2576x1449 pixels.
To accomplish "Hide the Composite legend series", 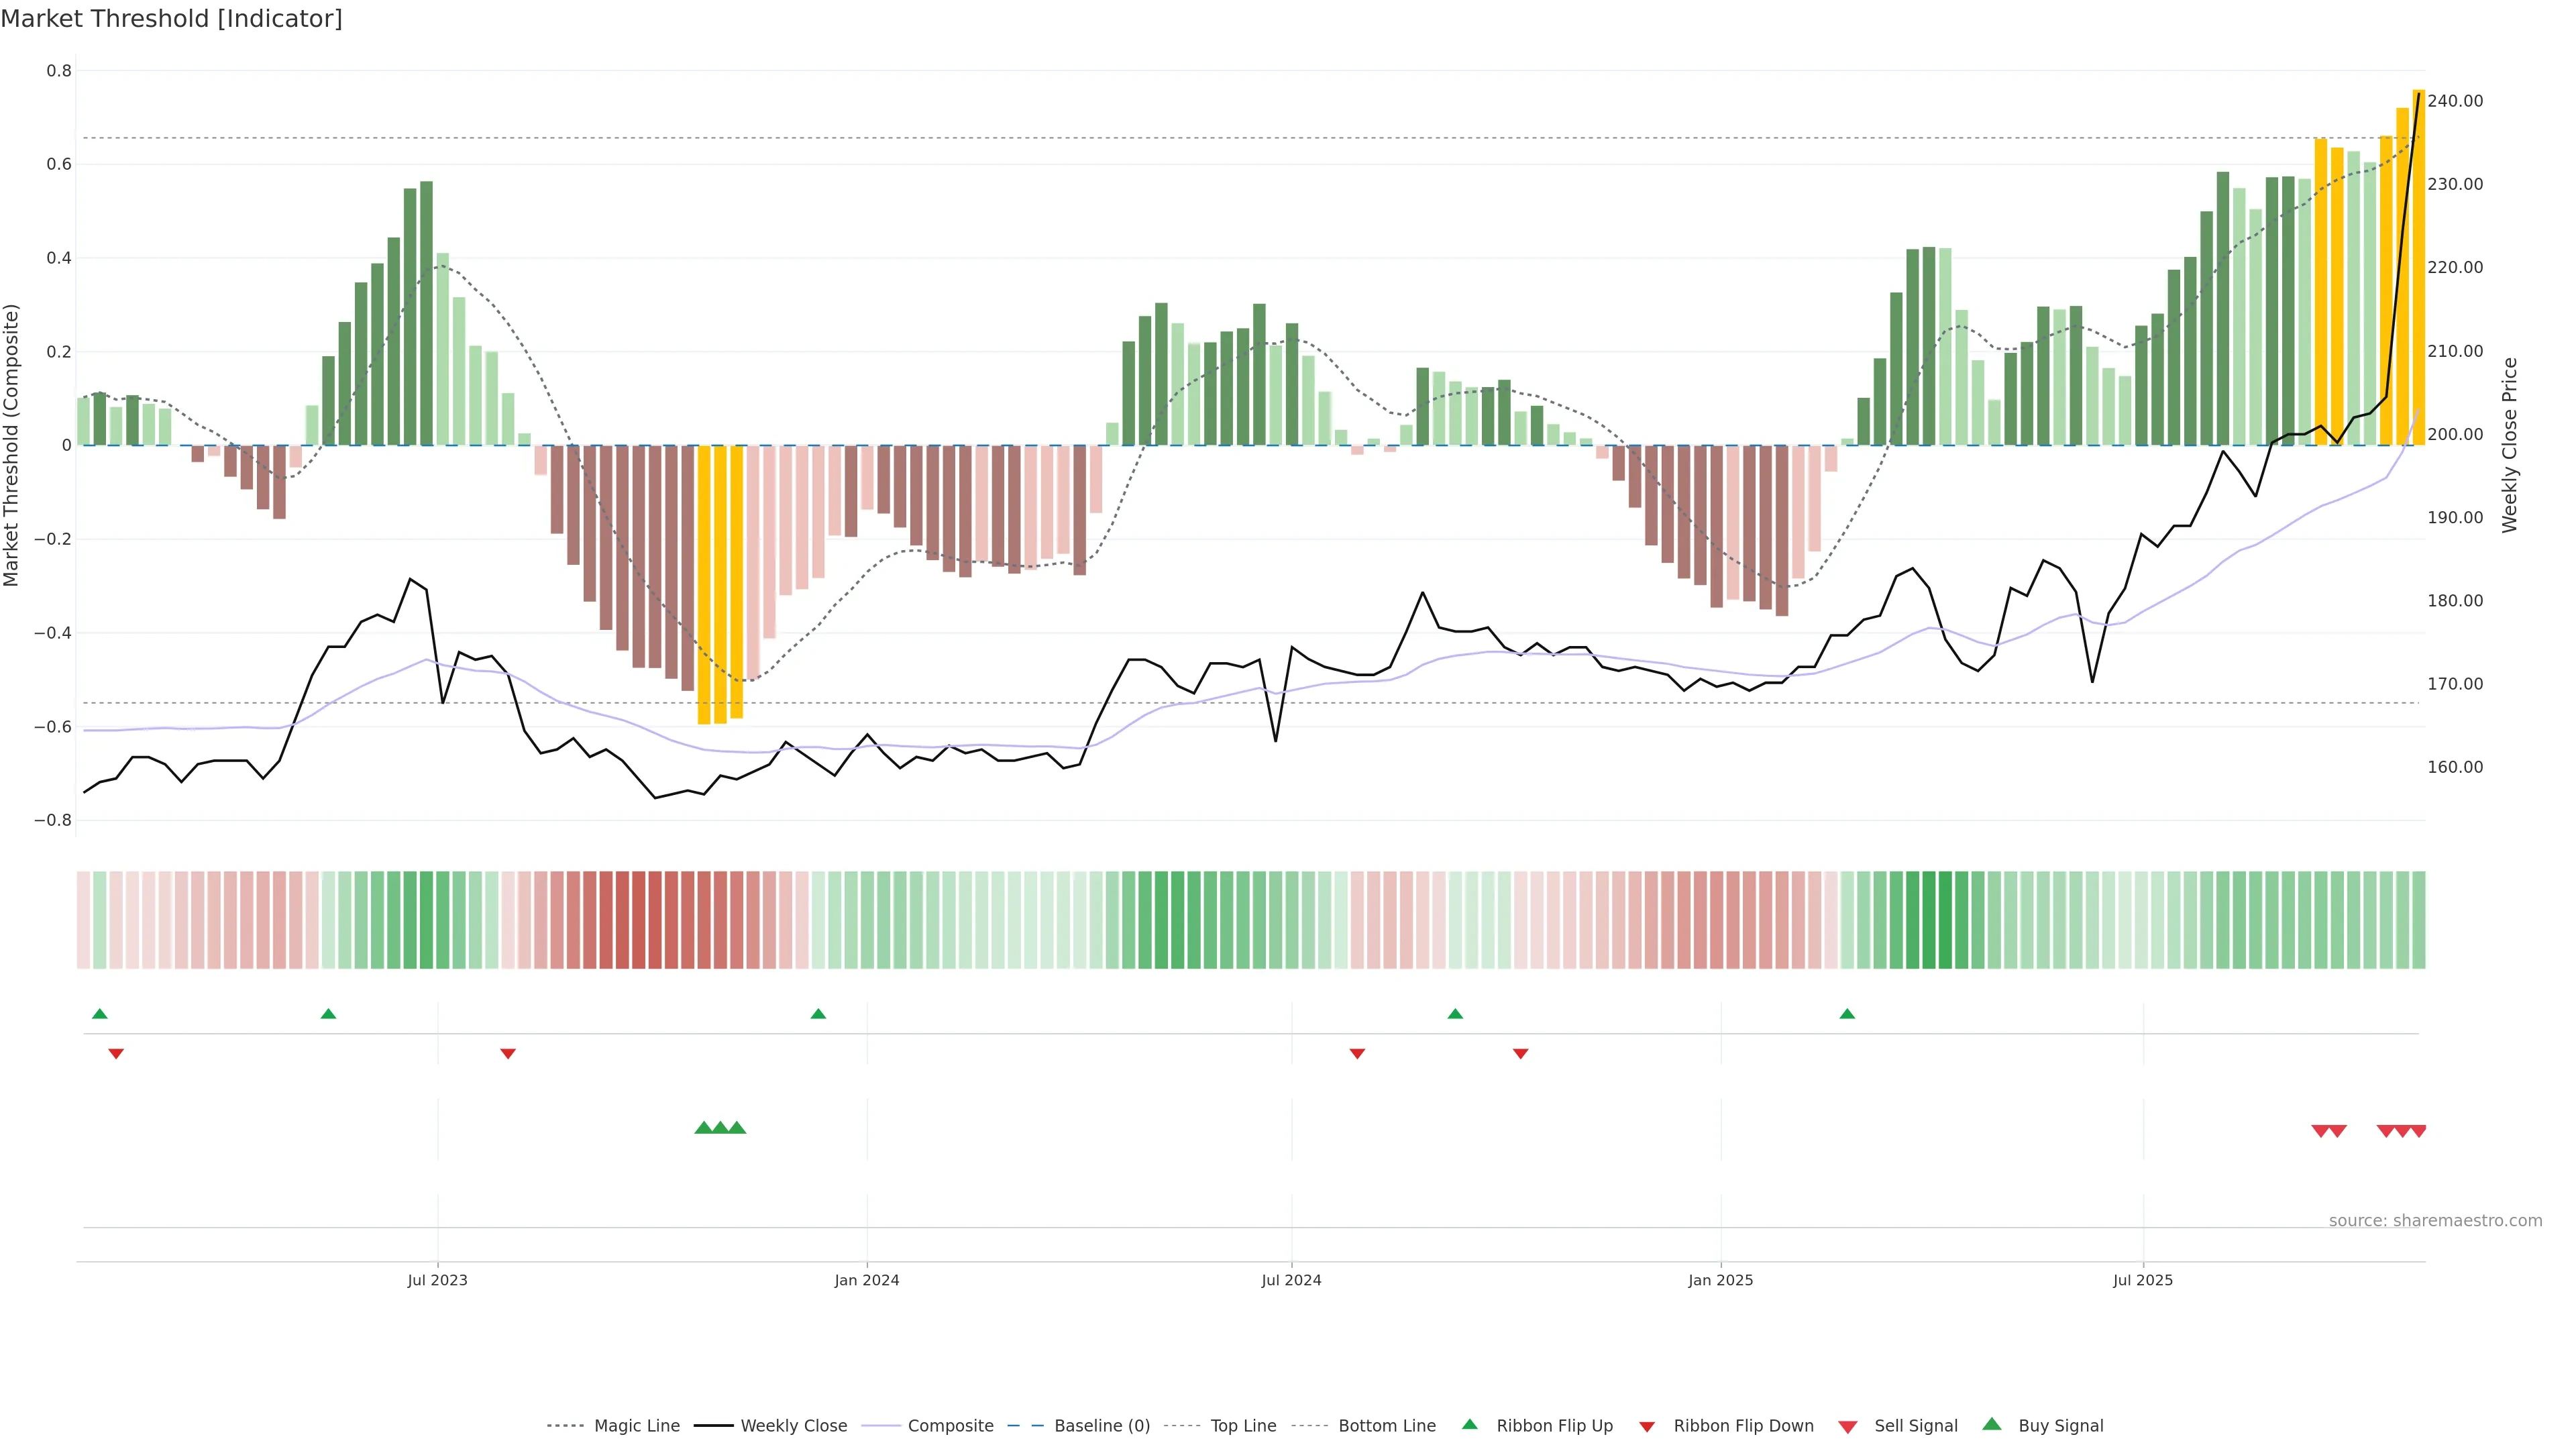I will coord(950,1426).
